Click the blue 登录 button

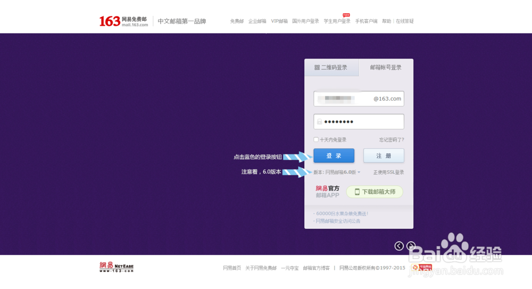[334, 155]
